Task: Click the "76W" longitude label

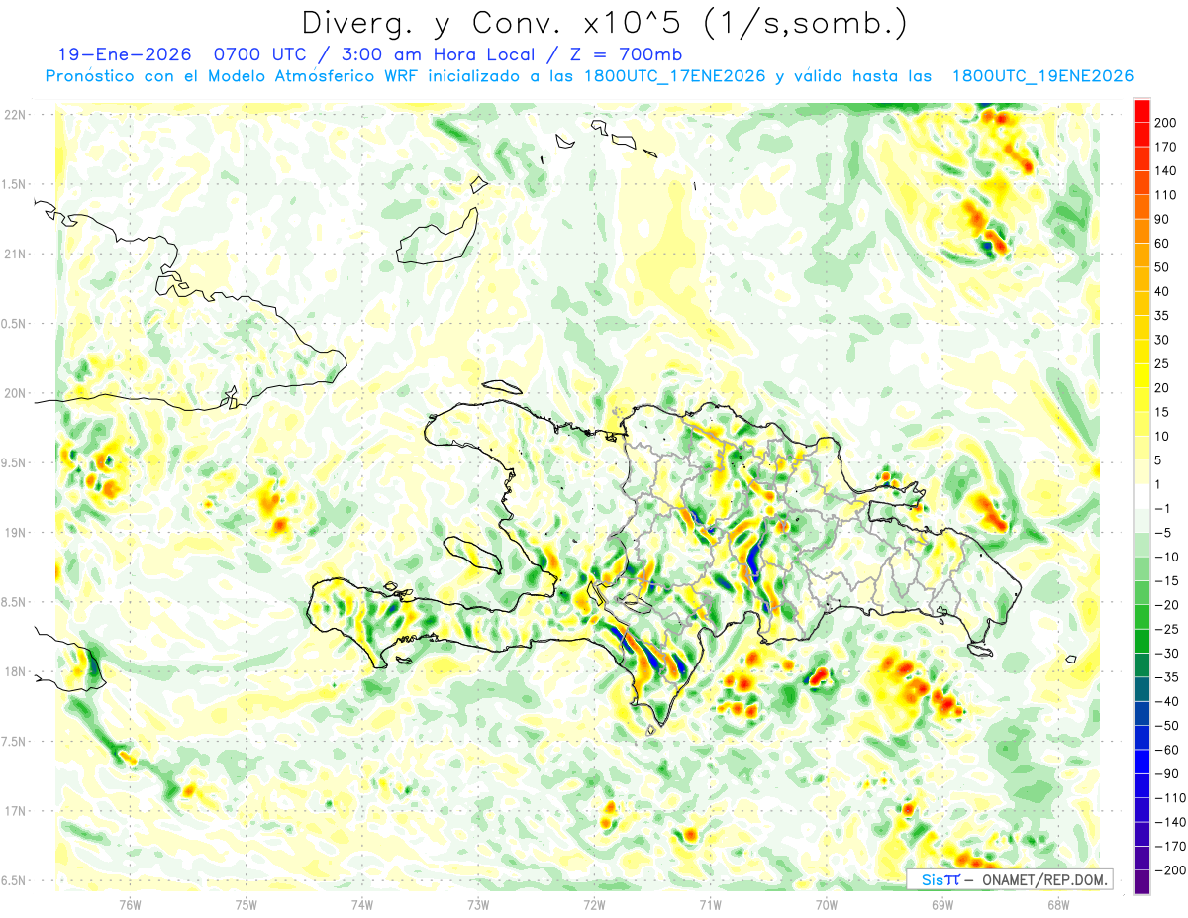Action: click(x=130, y=903)
